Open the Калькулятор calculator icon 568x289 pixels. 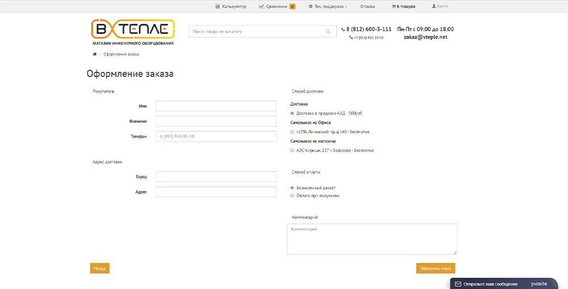(x=218, y=6)
